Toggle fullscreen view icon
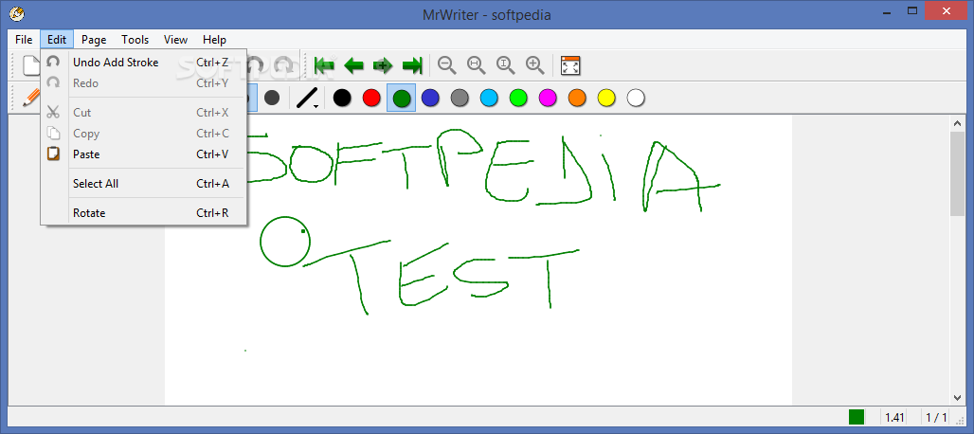Image resolution: width=974 pixels, height=434 pixels. point(569,65)
